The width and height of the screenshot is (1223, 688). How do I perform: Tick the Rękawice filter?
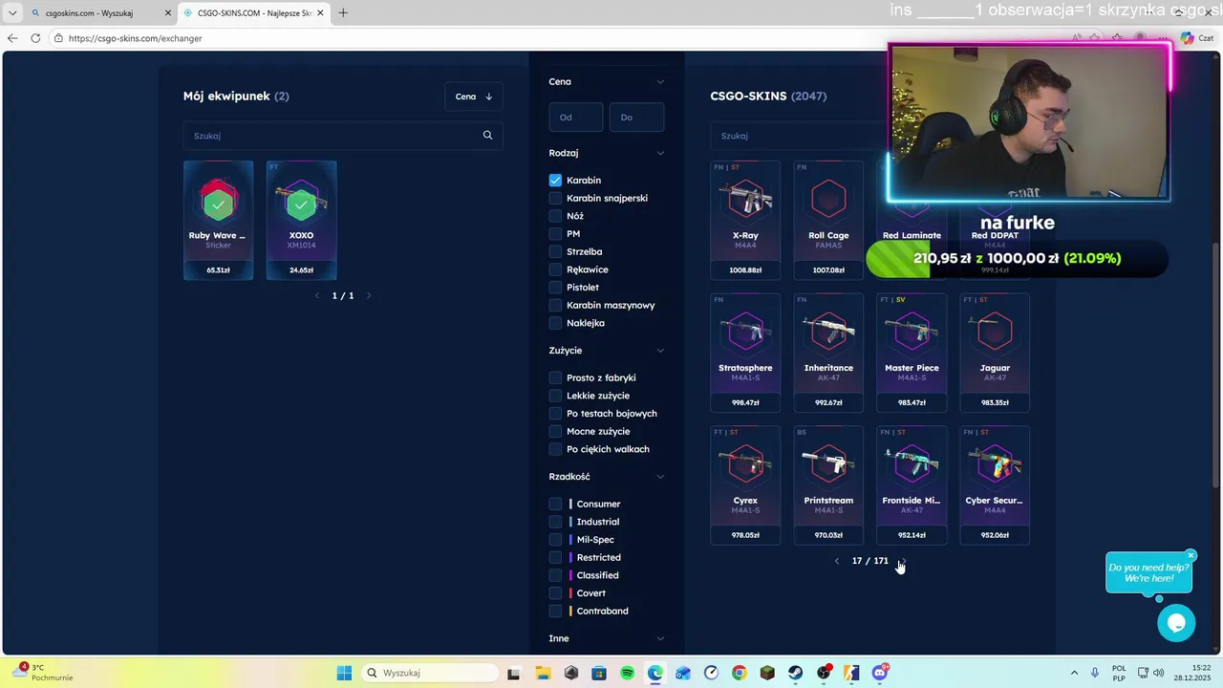[555, 269]
